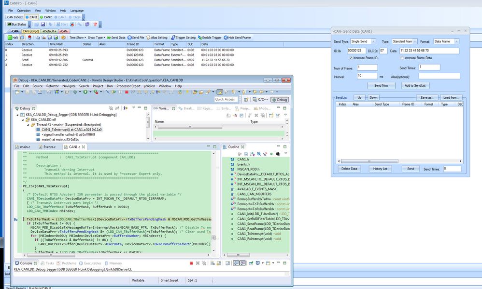Screen dimensions: 482x289
Task: Click the History List button
Action: tap(380, 169)
